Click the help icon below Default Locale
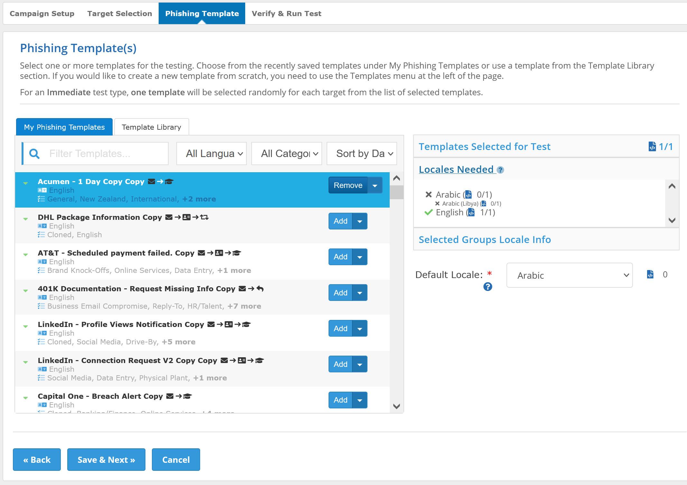The height and width of the screenshot is (485, 687). (488, 287)
